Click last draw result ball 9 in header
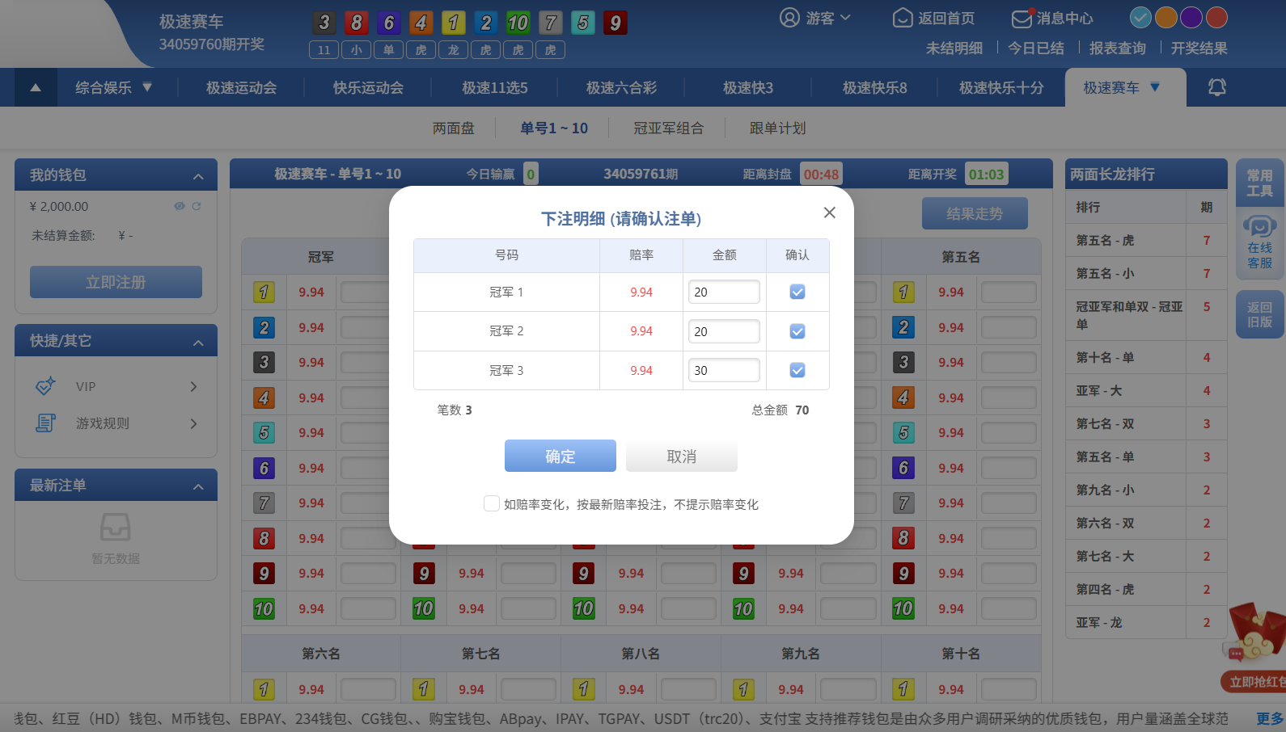 (x=616, y=23)
